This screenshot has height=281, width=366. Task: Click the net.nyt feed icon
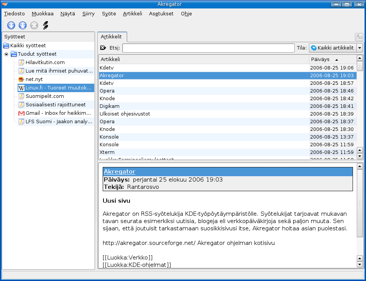coord(21,79)
